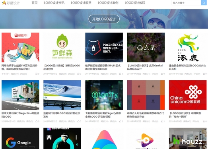Like the 涿鹿 city brand article

point(205,74)
